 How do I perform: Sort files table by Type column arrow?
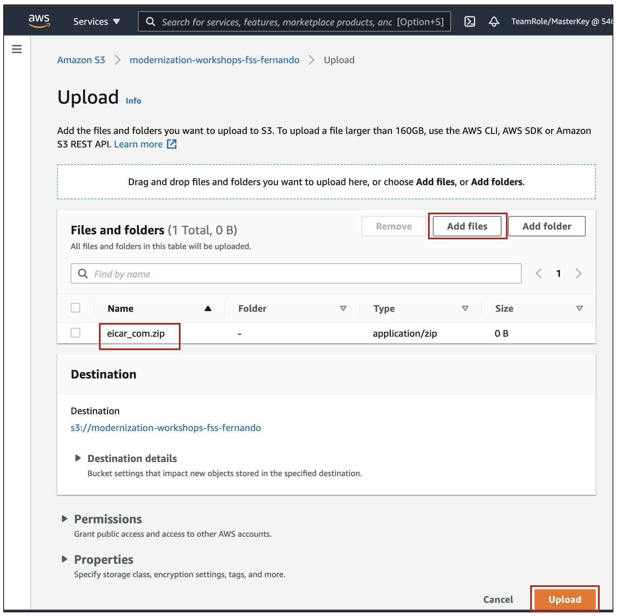click(465, 308)
